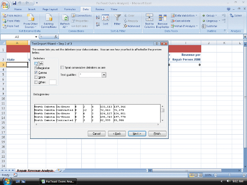Screen dimensions: 247x185
Task: Toggle Treat consecutive delimiters as one
Action: click(x=62, y=67)
